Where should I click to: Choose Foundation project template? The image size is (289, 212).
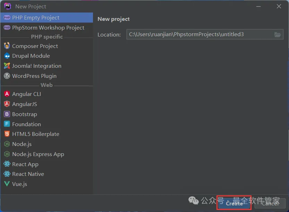46,124
